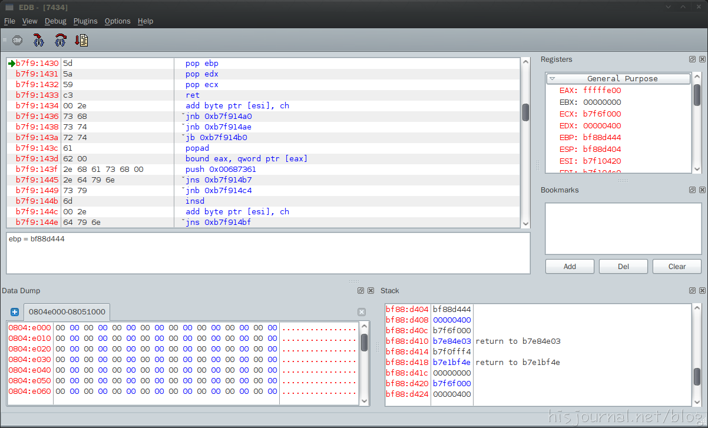Close the Registers panel
Image resolution: width=708 pixels, height=428 pixels.
(702, 59)
